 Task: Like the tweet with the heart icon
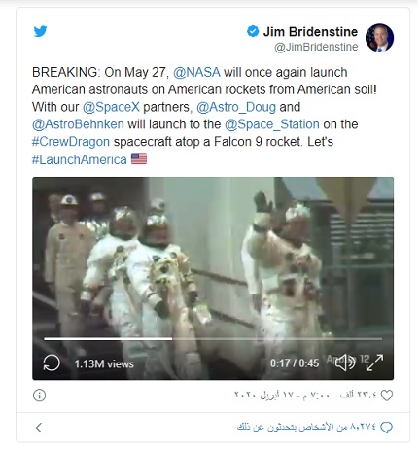pyautogui.click(x=387, y=396)
